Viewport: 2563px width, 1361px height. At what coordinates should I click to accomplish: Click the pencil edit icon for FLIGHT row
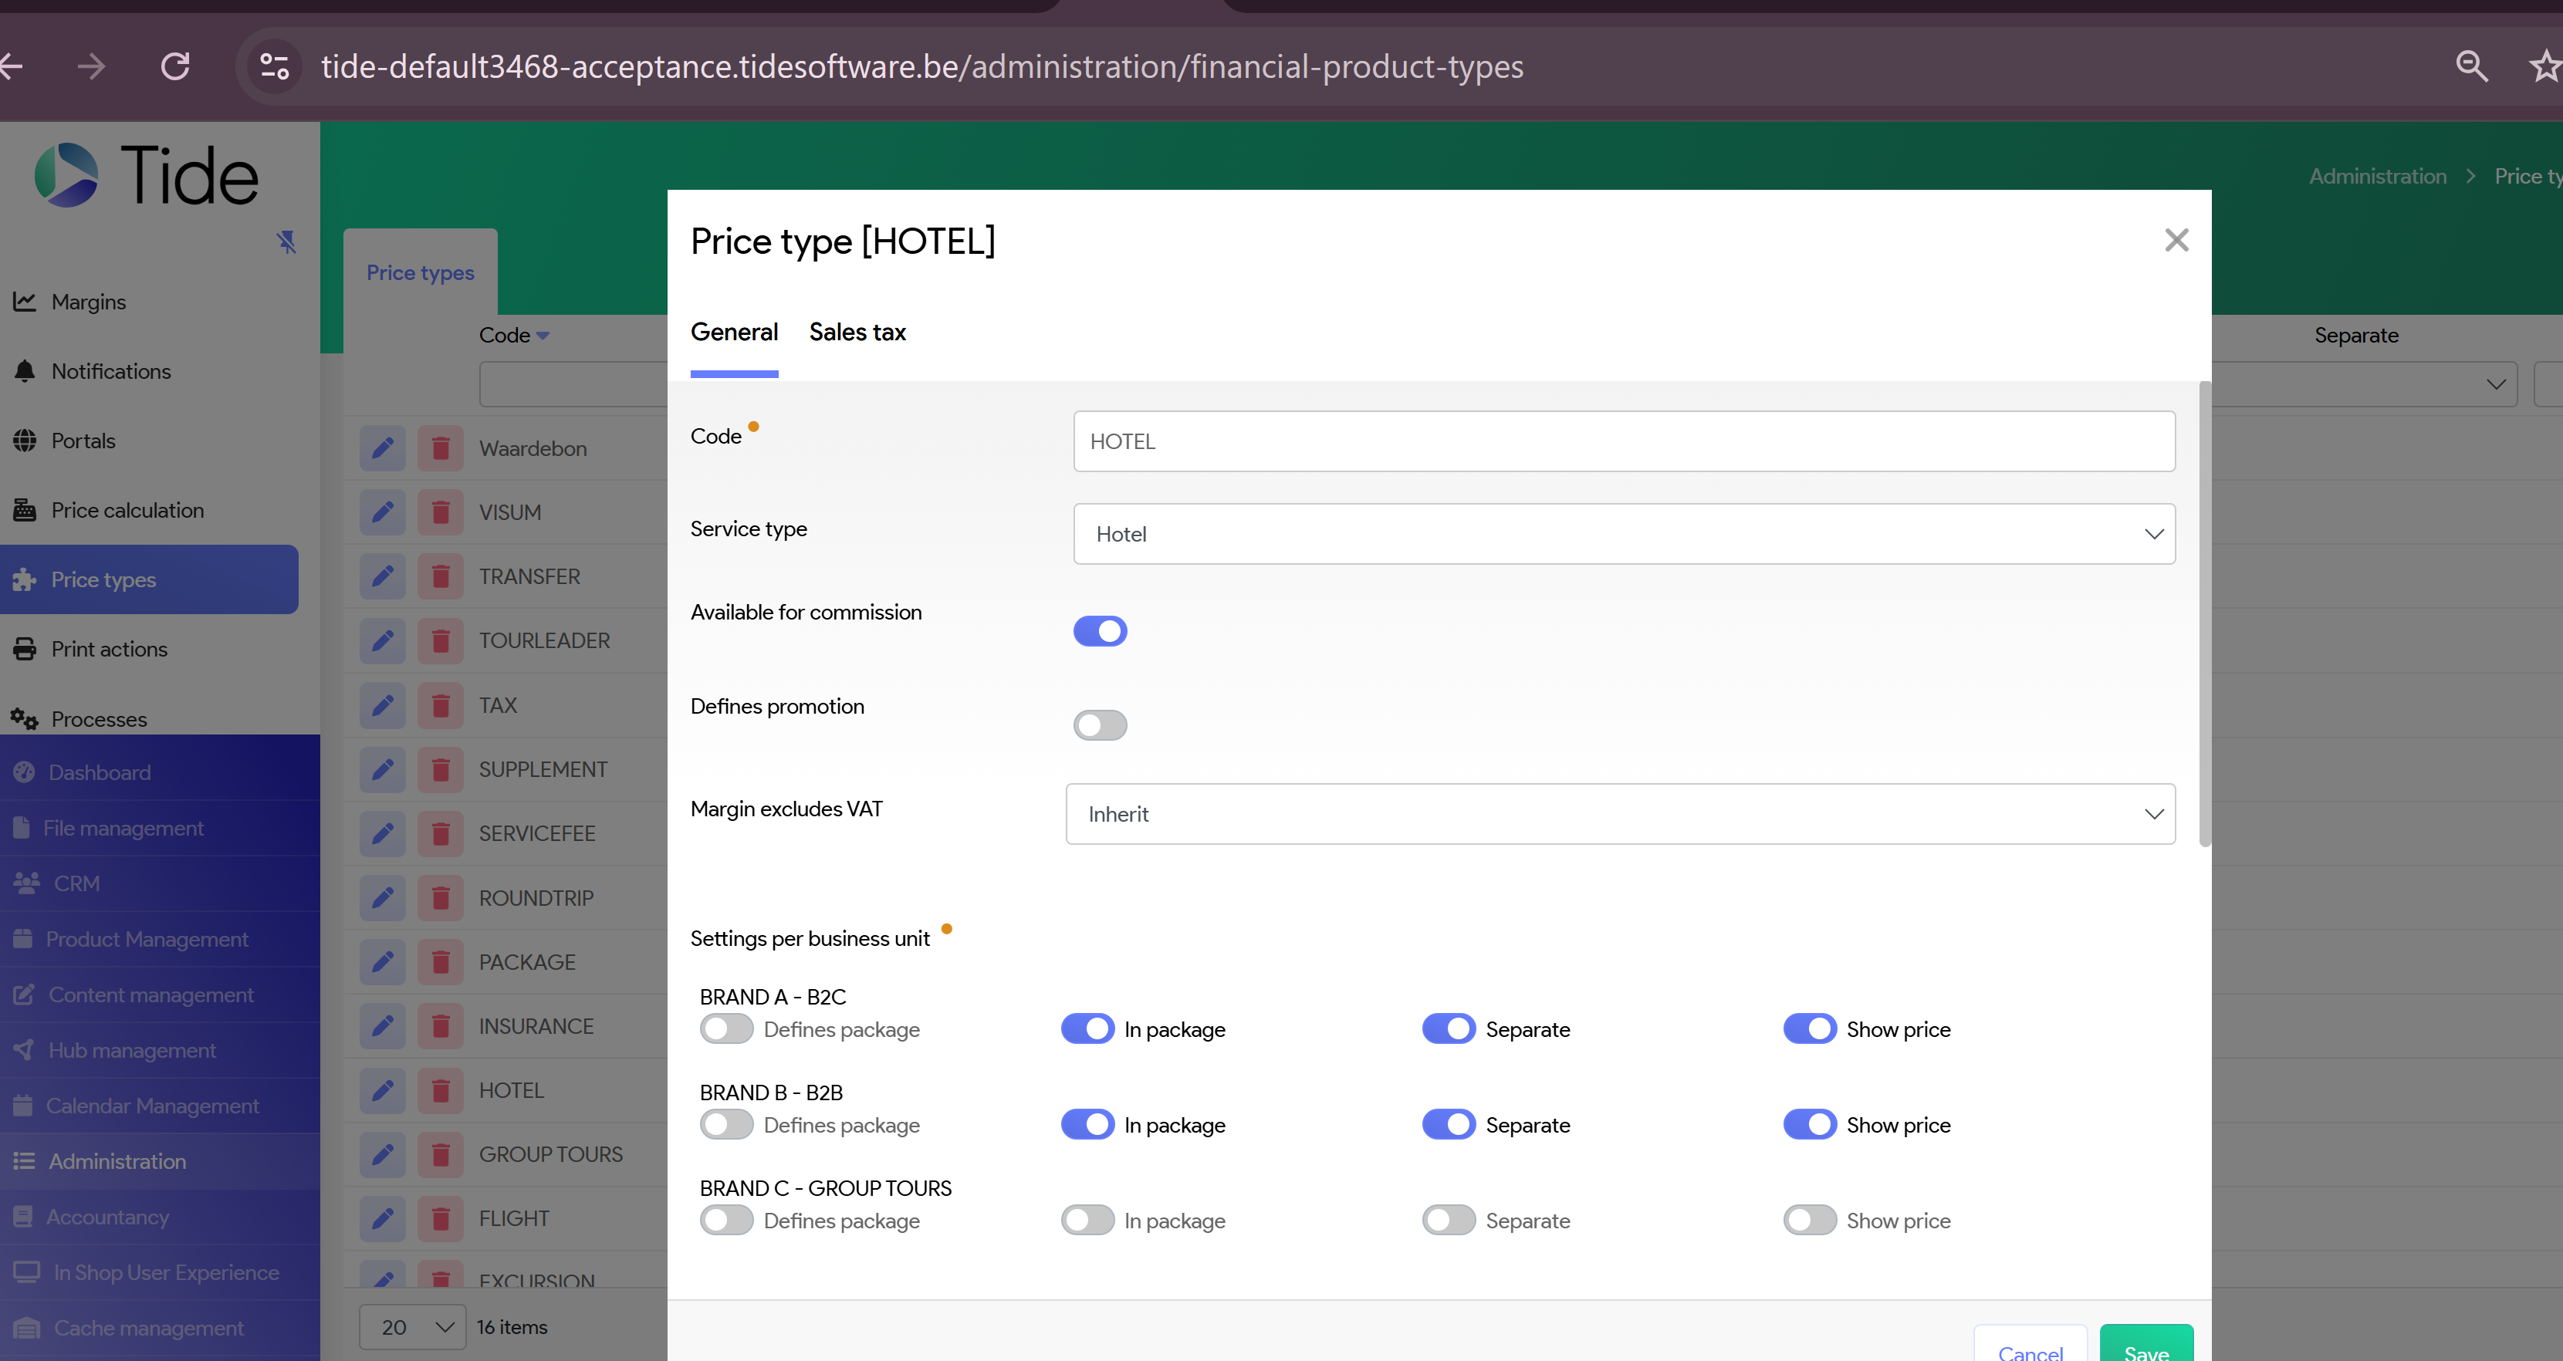coord(382,1219)
